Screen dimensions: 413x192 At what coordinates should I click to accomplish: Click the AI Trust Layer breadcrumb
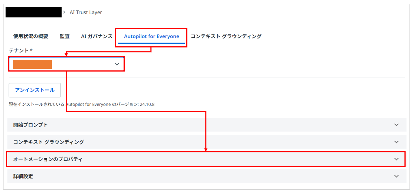click(86, 12)
